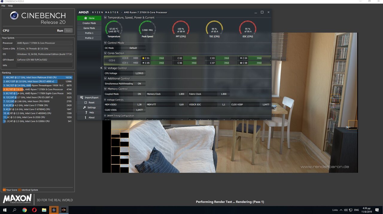Toggle Simultaneous Multithreading ON switch

coord(139,84)
